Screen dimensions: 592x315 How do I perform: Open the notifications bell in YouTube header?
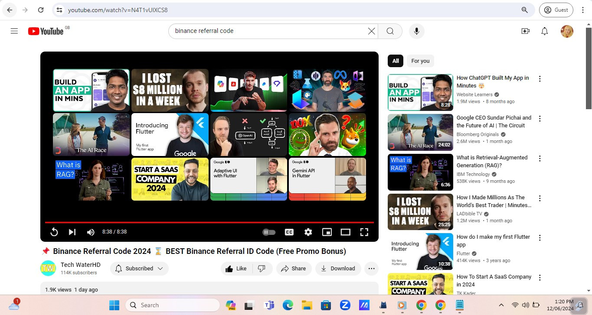[545, 31]
